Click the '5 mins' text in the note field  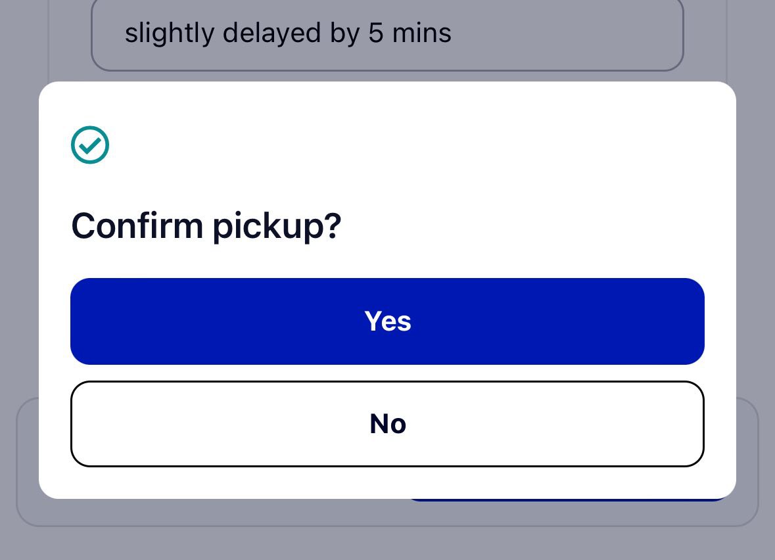coord(410,33)
